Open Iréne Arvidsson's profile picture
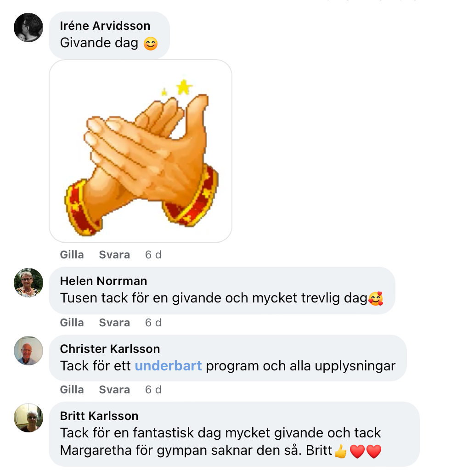This screenshot has height=470, width=451. pyautogui.click(x=28, y=28)
